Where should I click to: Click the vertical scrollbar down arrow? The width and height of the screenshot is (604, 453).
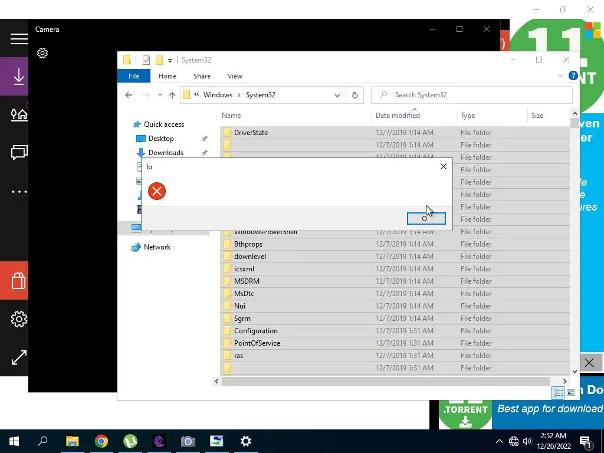[575, 372]
